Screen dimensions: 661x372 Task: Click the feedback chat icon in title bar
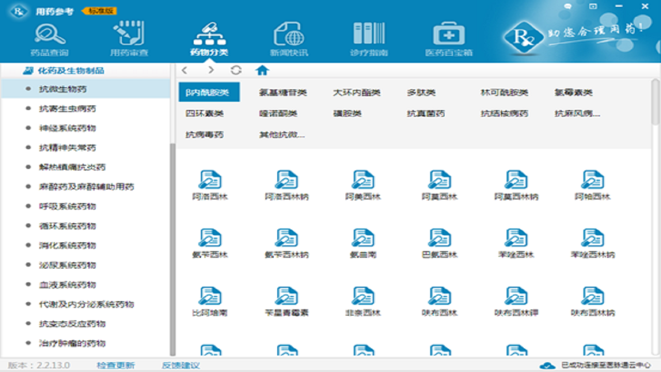pyautogui.click(x=568, y=7)
